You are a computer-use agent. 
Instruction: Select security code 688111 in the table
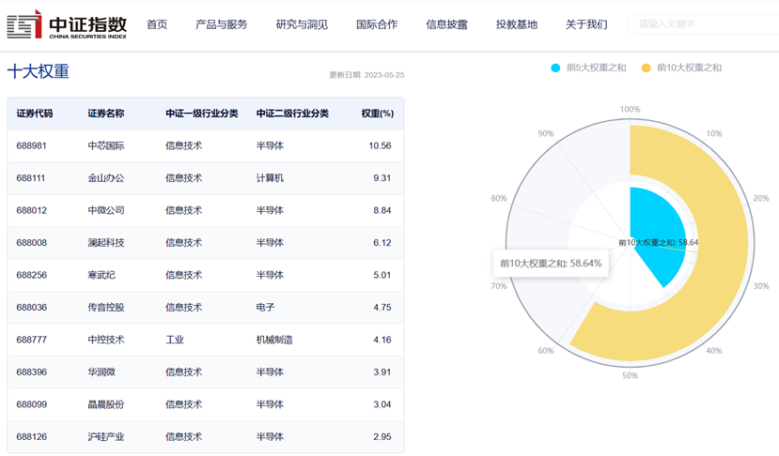(x=31, y=178)
